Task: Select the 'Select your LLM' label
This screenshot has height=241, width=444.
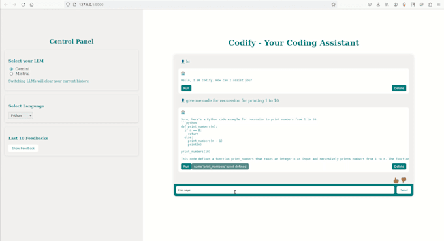Action: click(x=26, y=61)
